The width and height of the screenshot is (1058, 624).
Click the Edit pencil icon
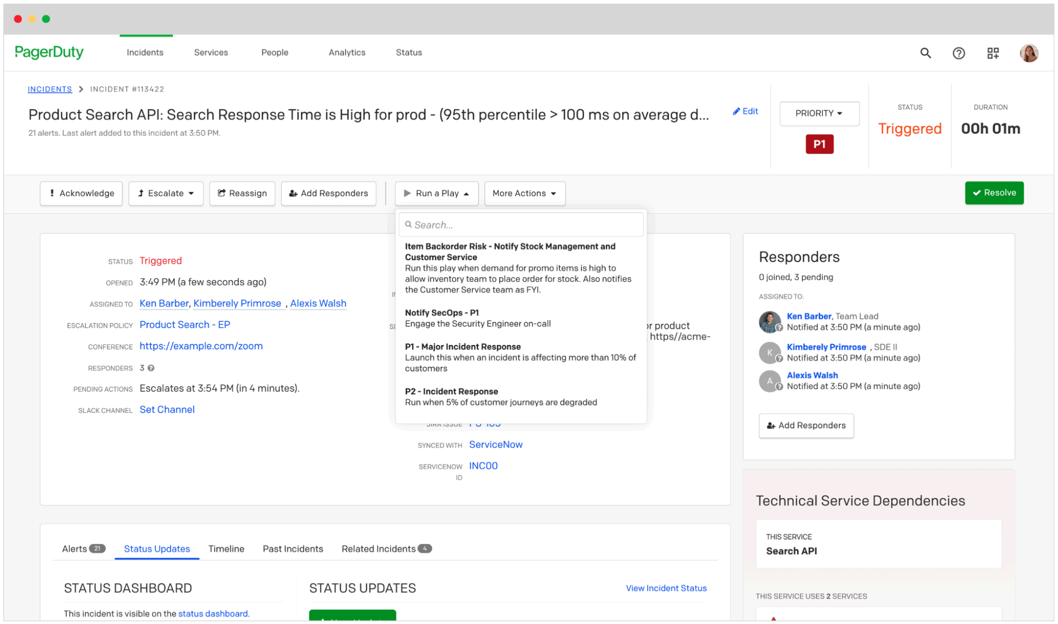point(737,111)
